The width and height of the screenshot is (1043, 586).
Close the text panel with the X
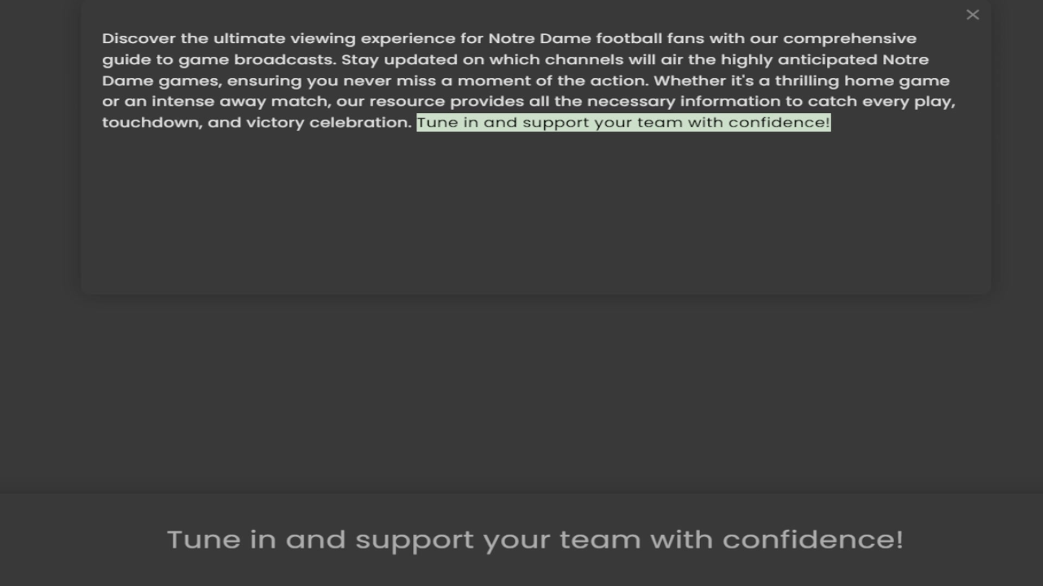coord(972,15)
